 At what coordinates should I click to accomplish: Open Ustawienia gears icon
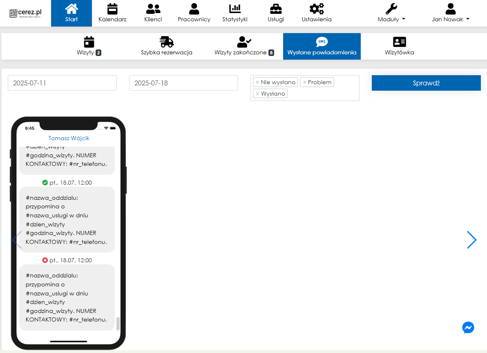pos(316,9)
